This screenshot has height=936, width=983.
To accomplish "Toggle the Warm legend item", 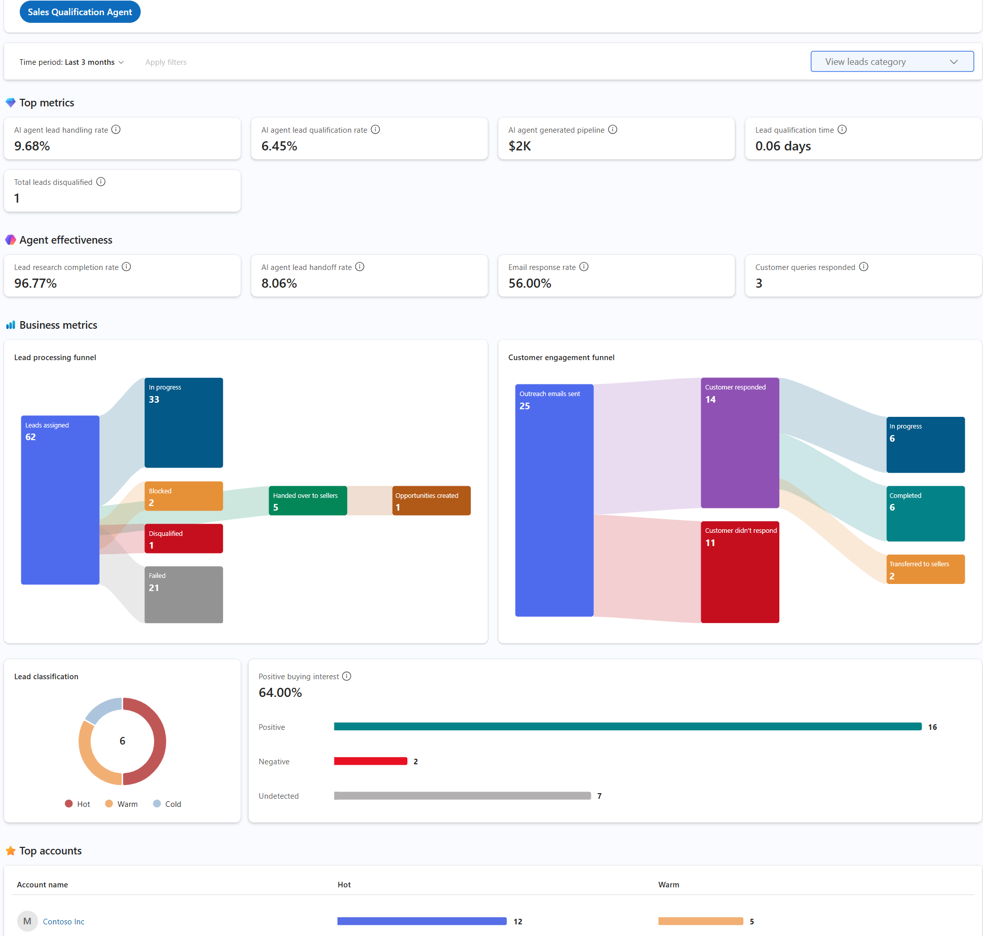I will point(121,803).
